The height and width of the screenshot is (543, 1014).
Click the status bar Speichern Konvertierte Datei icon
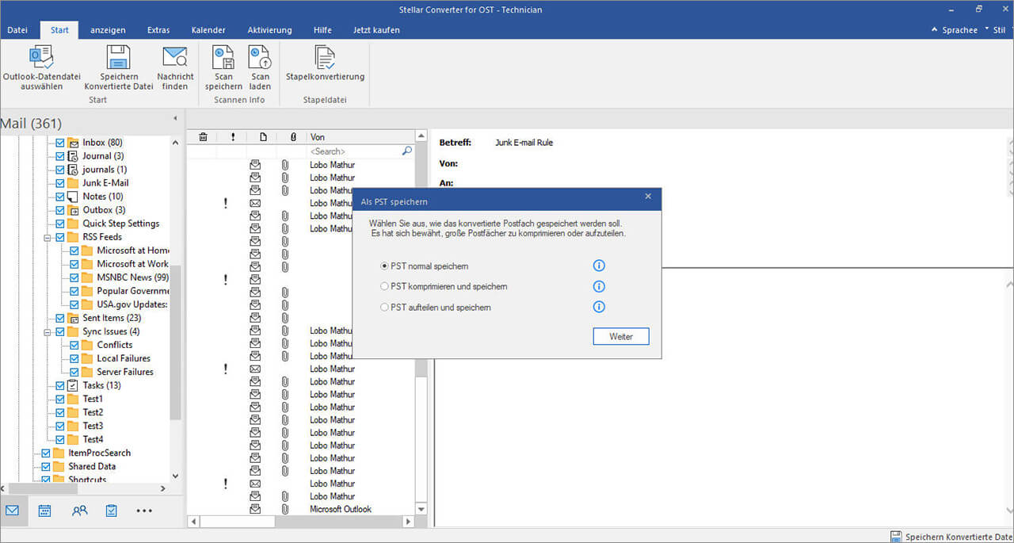point(896,537)
